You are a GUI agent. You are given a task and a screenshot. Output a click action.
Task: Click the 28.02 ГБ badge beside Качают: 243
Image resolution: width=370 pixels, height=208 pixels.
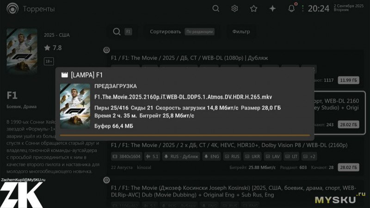pyautogui.click(x=349, y=124)
